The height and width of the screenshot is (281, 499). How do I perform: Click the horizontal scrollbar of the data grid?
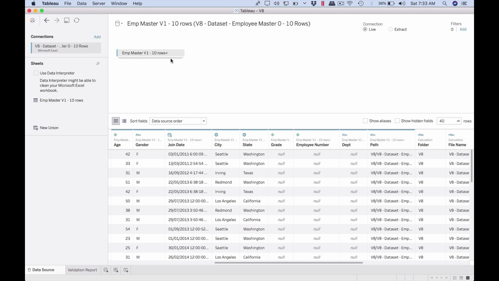[288, 263]
